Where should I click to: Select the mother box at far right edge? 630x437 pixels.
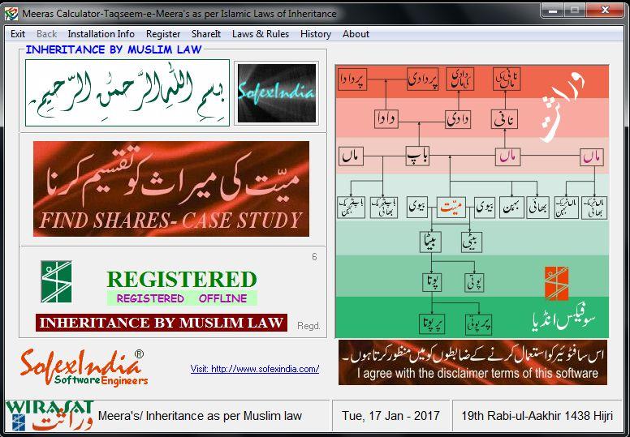coord(592,157)
